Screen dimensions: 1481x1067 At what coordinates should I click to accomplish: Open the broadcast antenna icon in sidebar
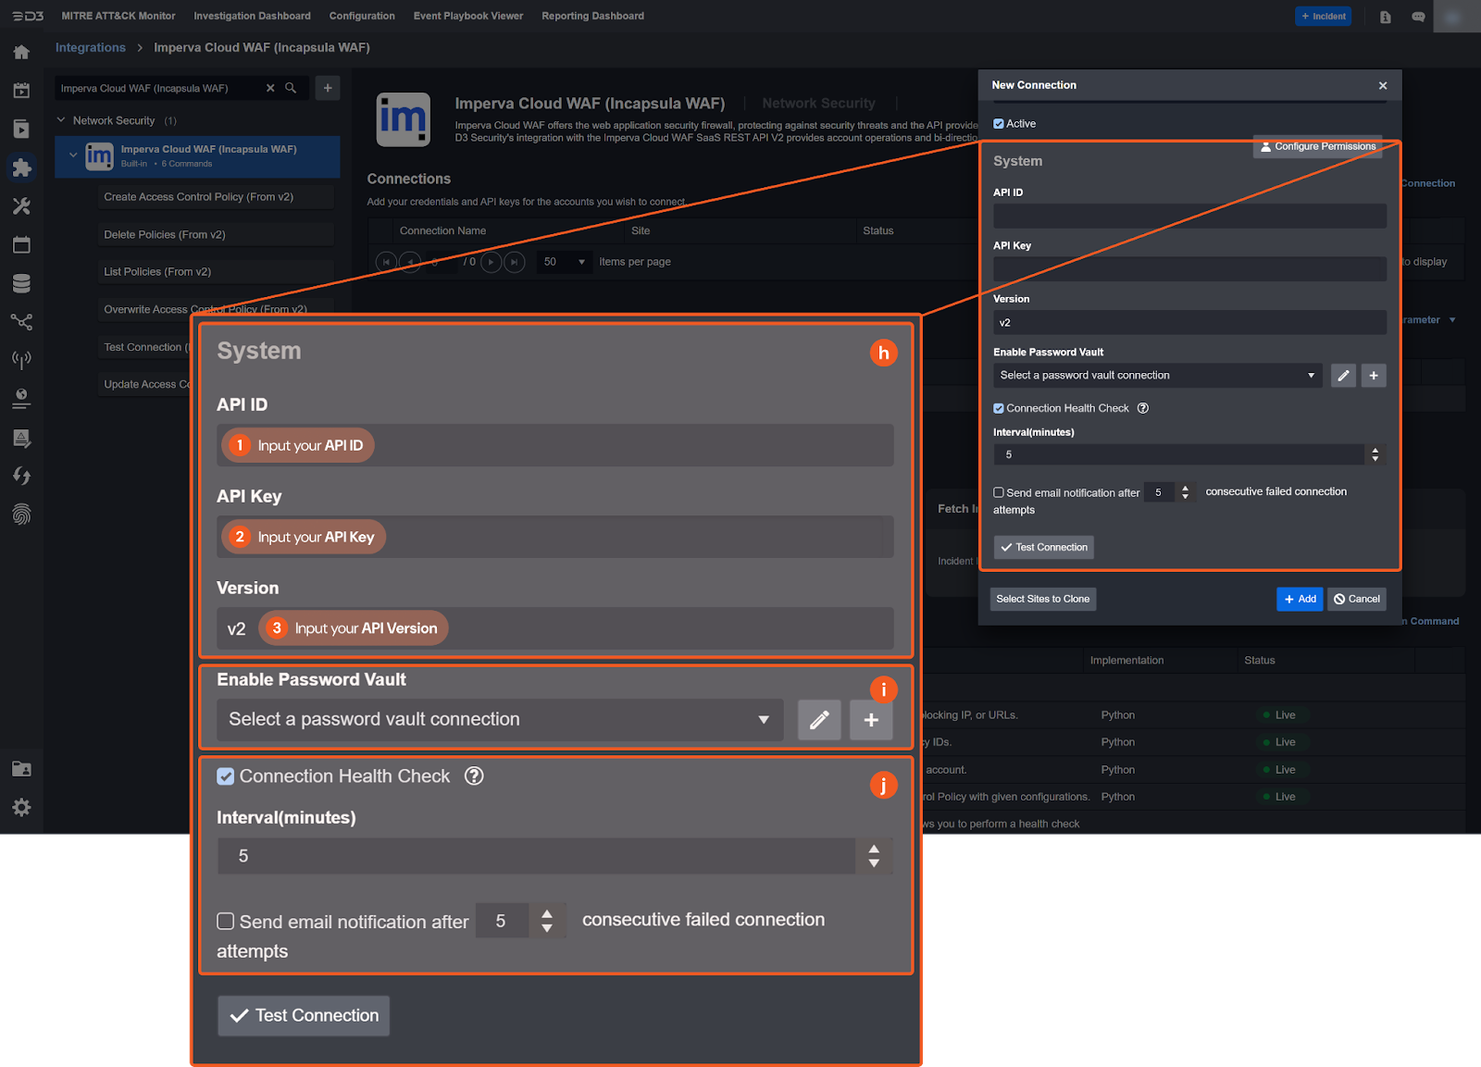(21, 360)
